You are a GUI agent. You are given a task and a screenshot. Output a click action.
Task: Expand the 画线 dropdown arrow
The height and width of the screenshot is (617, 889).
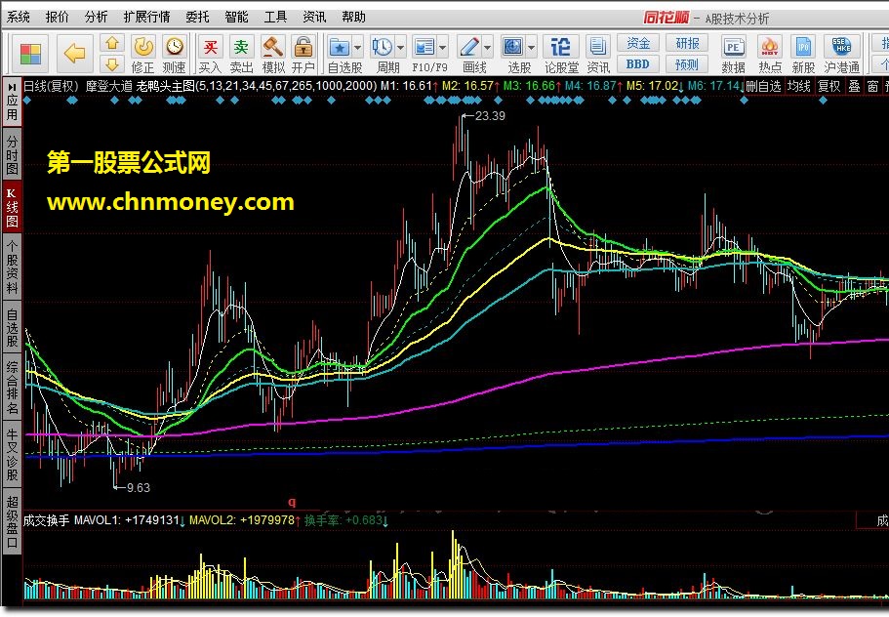click(x=488, y=48)
